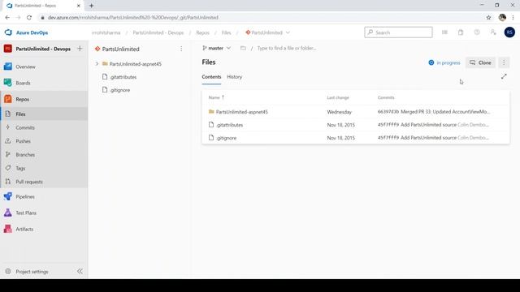This screenshot has width=520, height=292.
Task: Enter full screen mode for files view
Action: pos(504,76)
